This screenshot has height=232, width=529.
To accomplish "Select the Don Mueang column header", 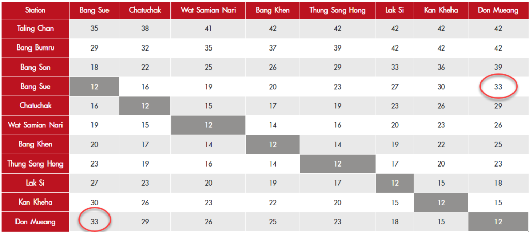I will pyautogui.click(x=499, y=10).
